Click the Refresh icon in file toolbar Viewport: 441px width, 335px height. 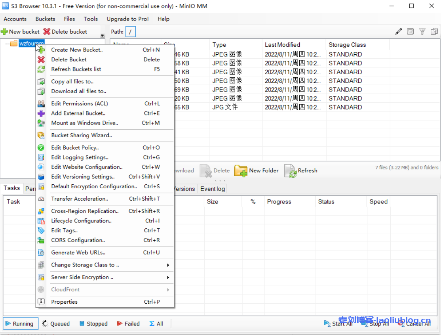pyautogui.click(x=290, y=170)
